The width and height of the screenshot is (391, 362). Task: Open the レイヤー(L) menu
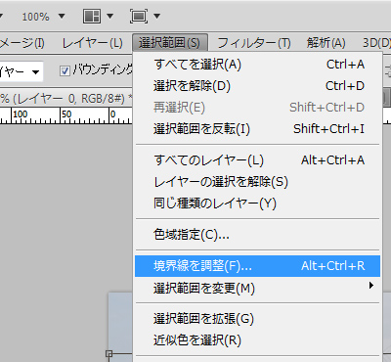(x=92, y=43)
